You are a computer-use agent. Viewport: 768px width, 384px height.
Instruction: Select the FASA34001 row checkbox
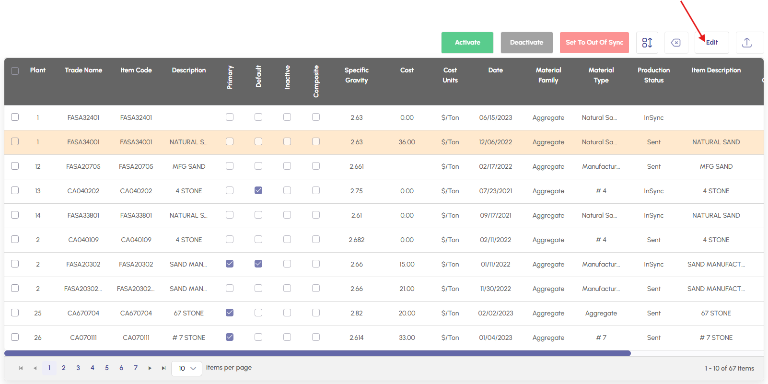[x=15, y=142]
